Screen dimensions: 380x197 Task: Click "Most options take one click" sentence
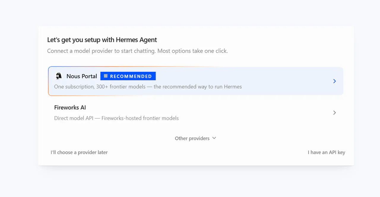[x=192, y=51]
